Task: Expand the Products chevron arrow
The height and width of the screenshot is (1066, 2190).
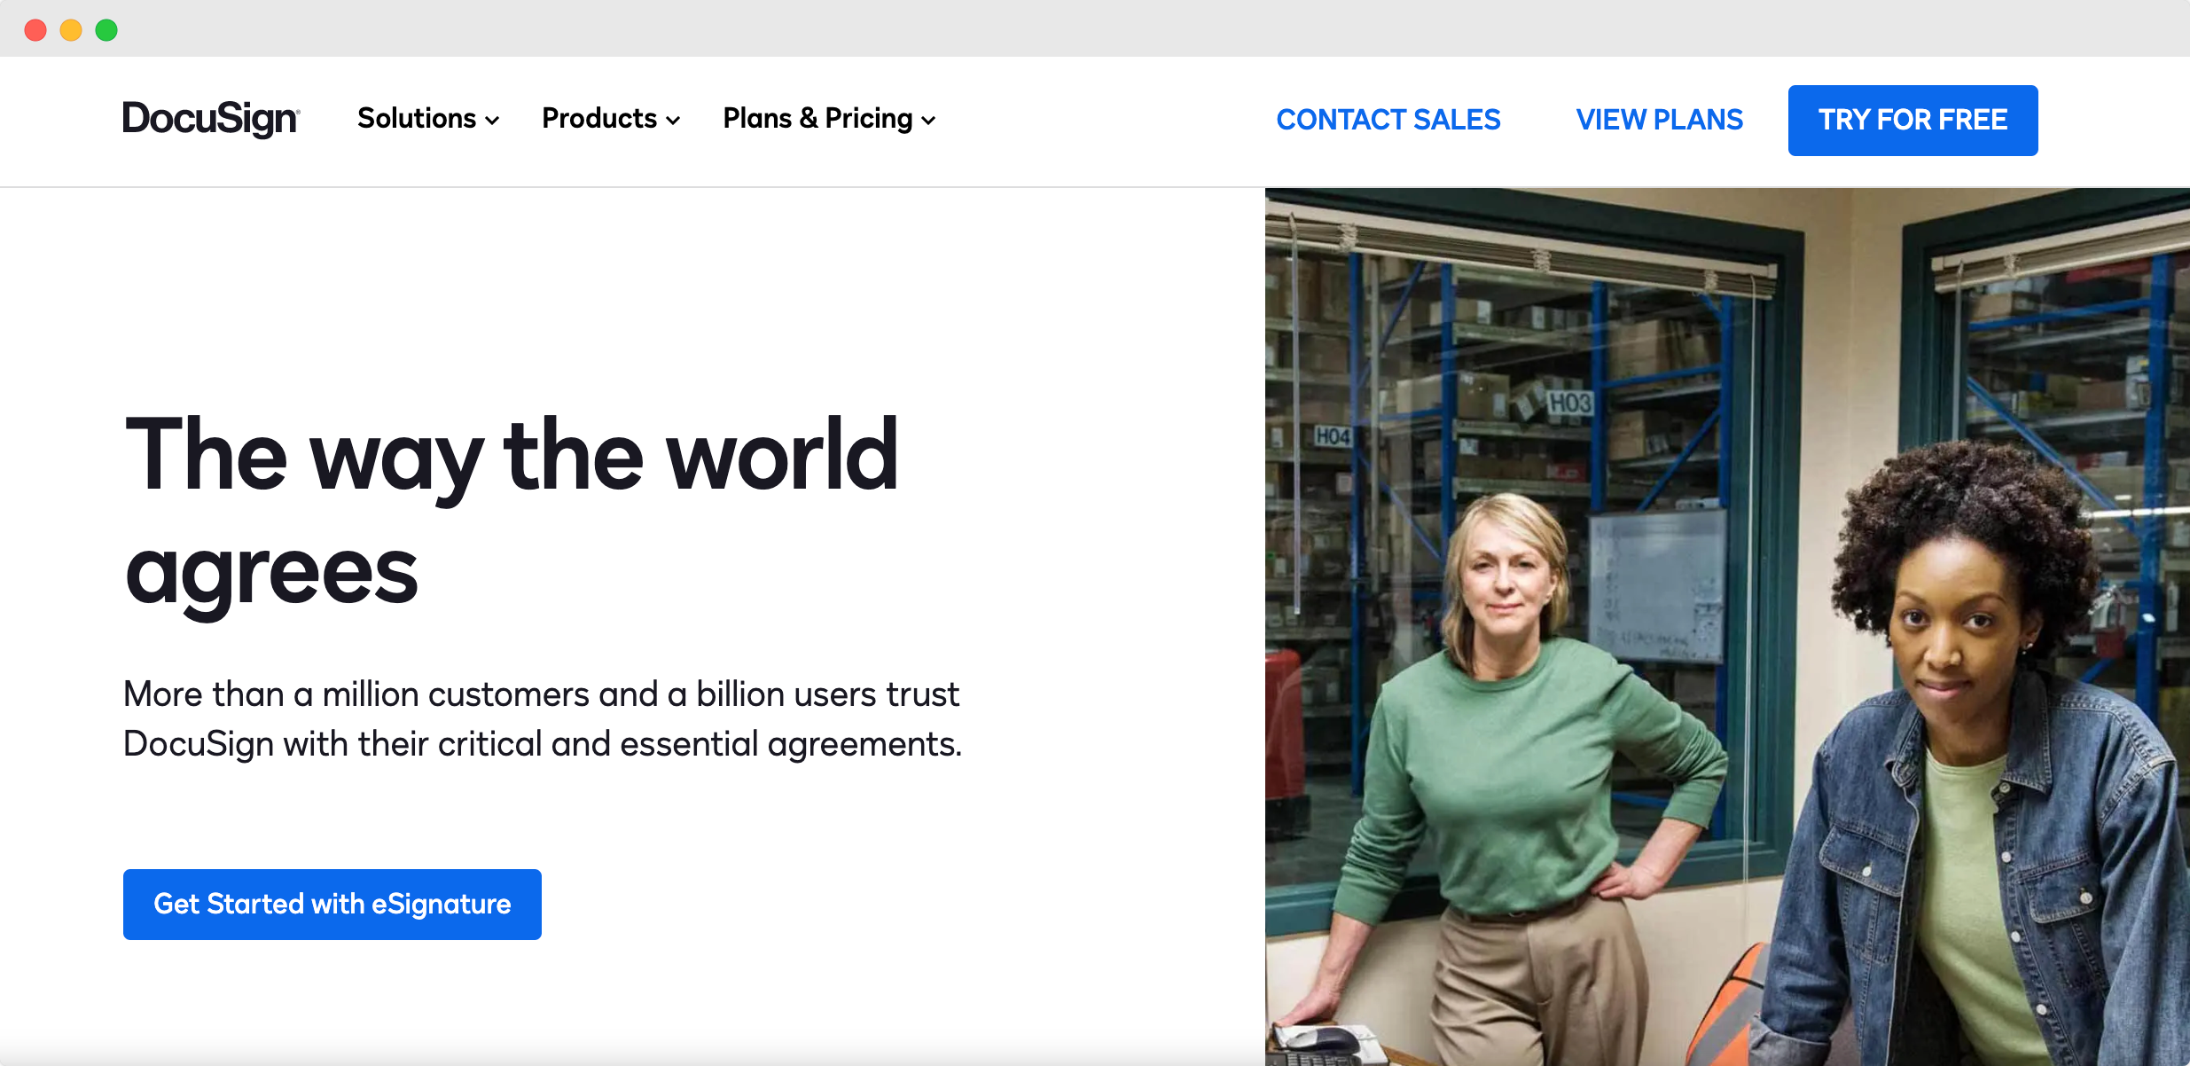Action: (673, 121)
